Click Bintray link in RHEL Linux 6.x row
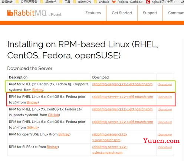The height and width of the screenshot is (161, 184). click(32, 102)
